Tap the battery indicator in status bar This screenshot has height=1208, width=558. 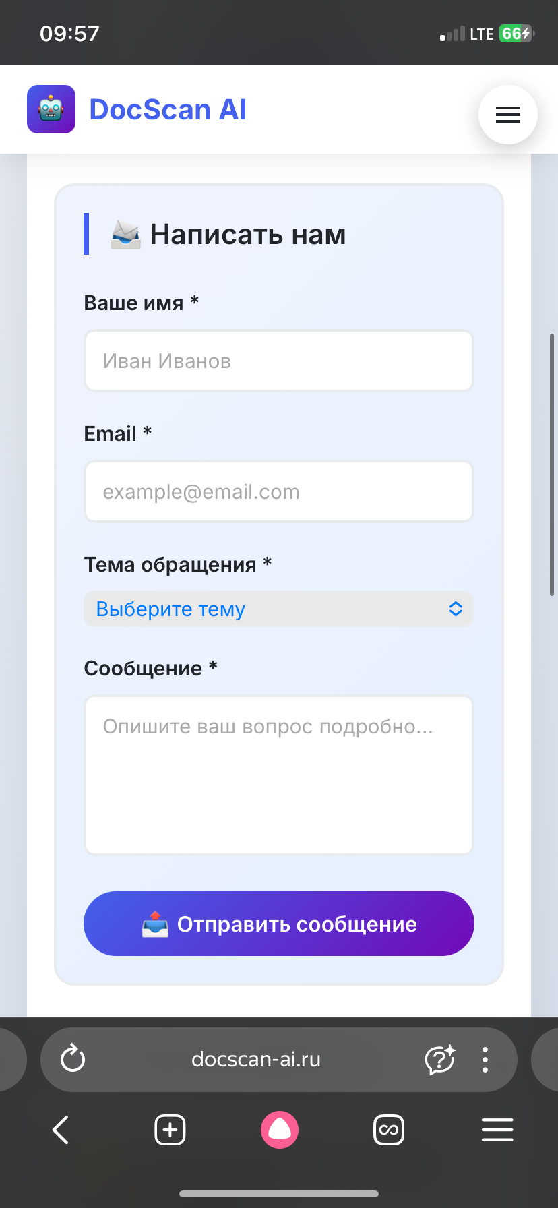coord(516,34)
